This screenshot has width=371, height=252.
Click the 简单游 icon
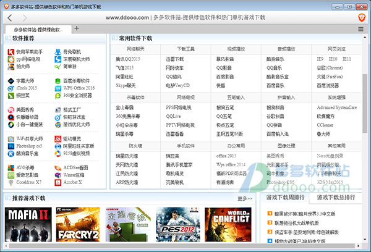pos(58,67)
